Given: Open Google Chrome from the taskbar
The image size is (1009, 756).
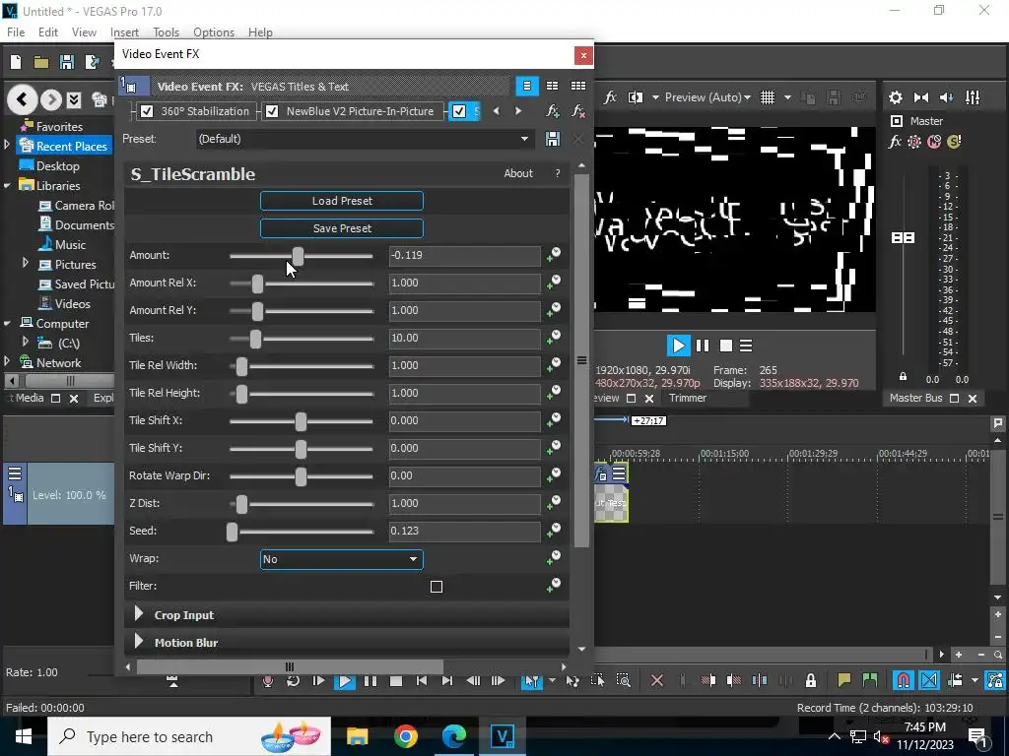Looking at the screenshot, I should pos(405,736).
